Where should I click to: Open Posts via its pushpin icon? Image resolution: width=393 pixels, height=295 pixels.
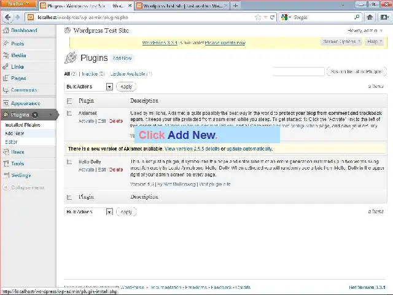[6, 44]
